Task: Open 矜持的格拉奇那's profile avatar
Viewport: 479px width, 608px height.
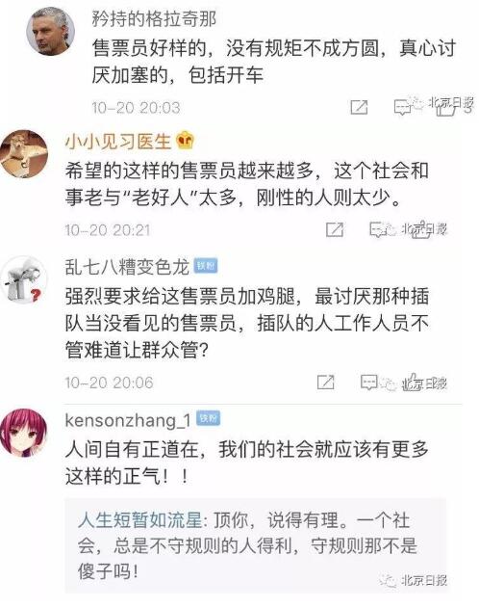Action: (x=50, y=32)
